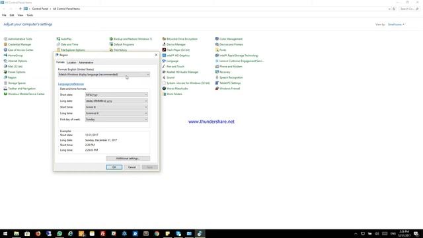
Task: Open the Windows Start menu
Action: click(x=5, y=233)
